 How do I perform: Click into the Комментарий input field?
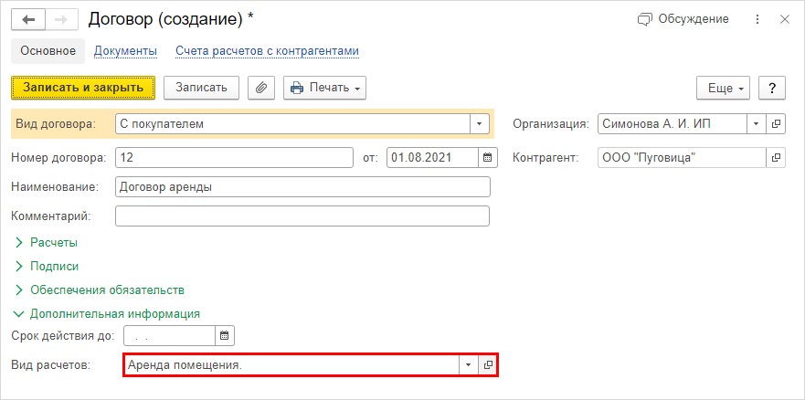click(x=302, y=216)
